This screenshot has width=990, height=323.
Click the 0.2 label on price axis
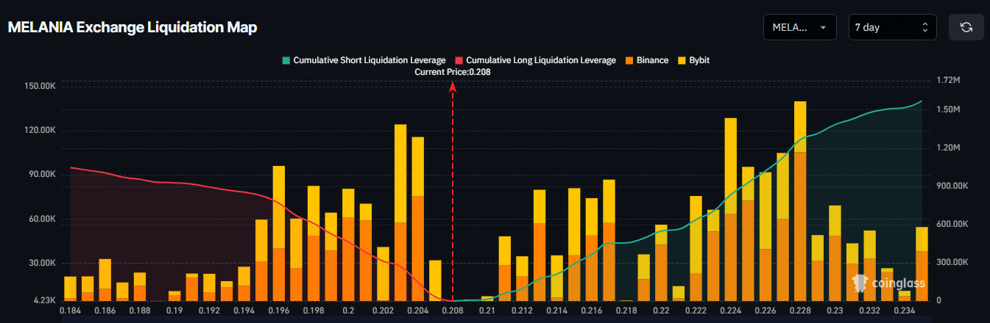click(348, 311)
